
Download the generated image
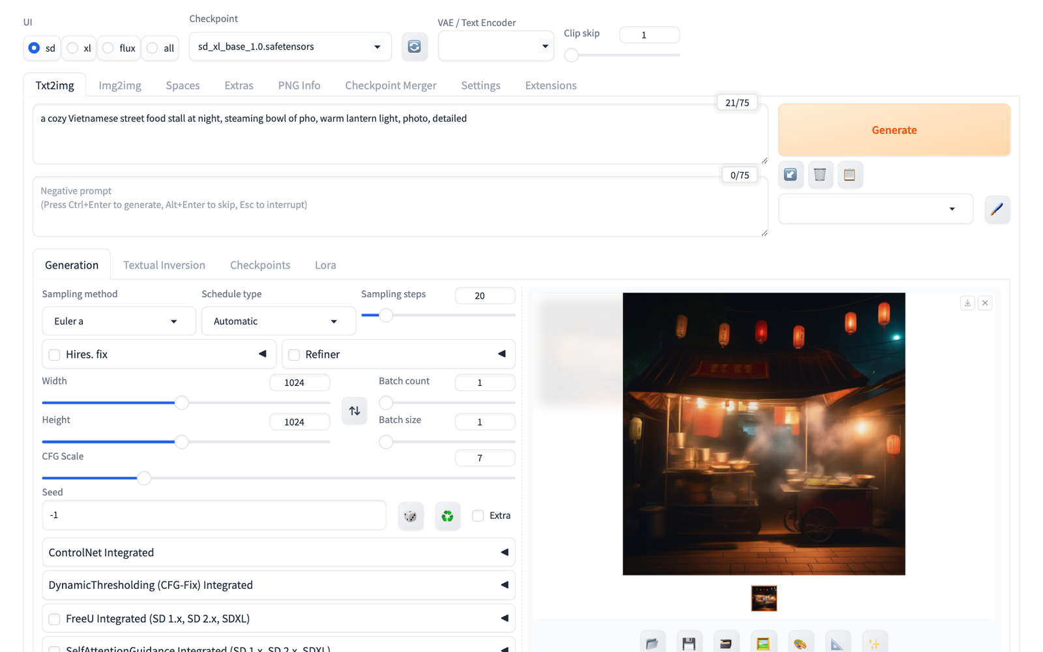967,303
